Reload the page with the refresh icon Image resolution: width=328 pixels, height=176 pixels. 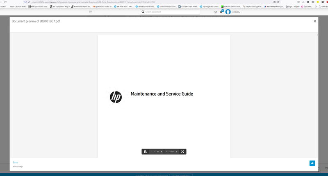point(5,2)
